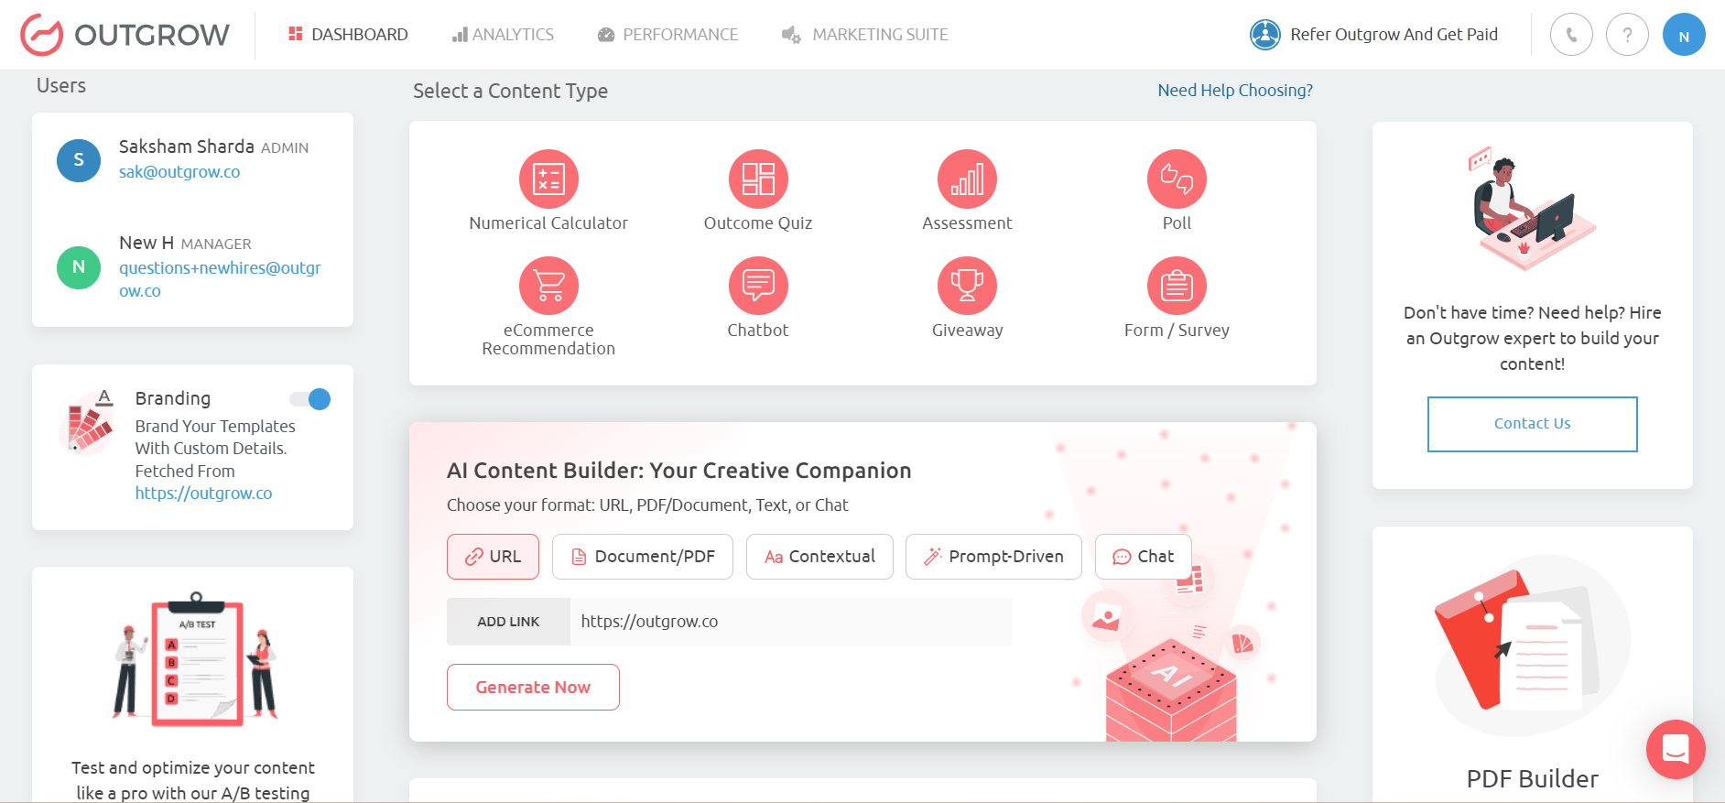This screenshot has height=803, width=1725.
Task: Go to the Performance tab
Action: 667,35
